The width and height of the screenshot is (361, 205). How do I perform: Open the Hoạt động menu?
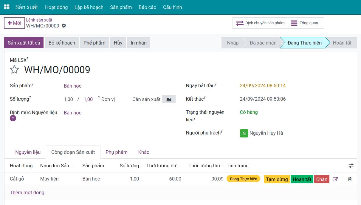click(x=56, y=7)
